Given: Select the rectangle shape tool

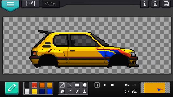Looking at the screenshot, I should coord(77,85).
